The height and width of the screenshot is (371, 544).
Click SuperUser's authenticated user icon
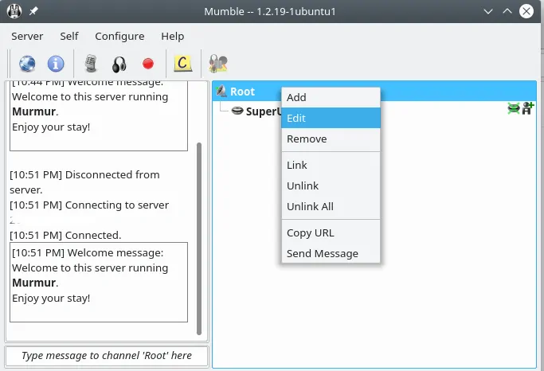coord(528,108)
